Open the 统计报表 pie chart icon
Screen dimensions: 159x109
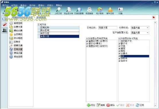click(x=100, y=10)
